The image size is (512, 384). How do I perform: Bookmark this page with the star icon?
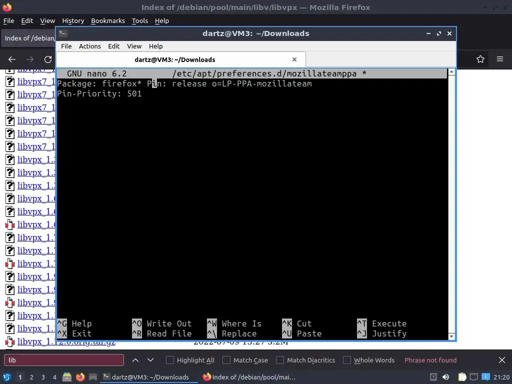coord(480,59)
